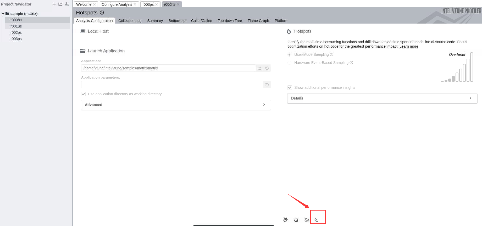Click the Application path input field
This screenshot has height=226, width=482.
[168, 68]
